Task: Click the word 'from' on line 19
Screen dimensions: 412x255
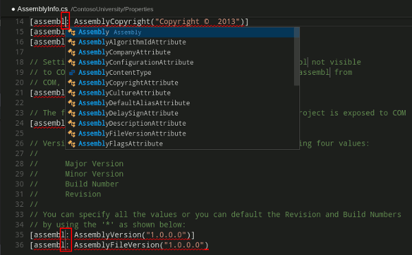Action: pos(343,73)
